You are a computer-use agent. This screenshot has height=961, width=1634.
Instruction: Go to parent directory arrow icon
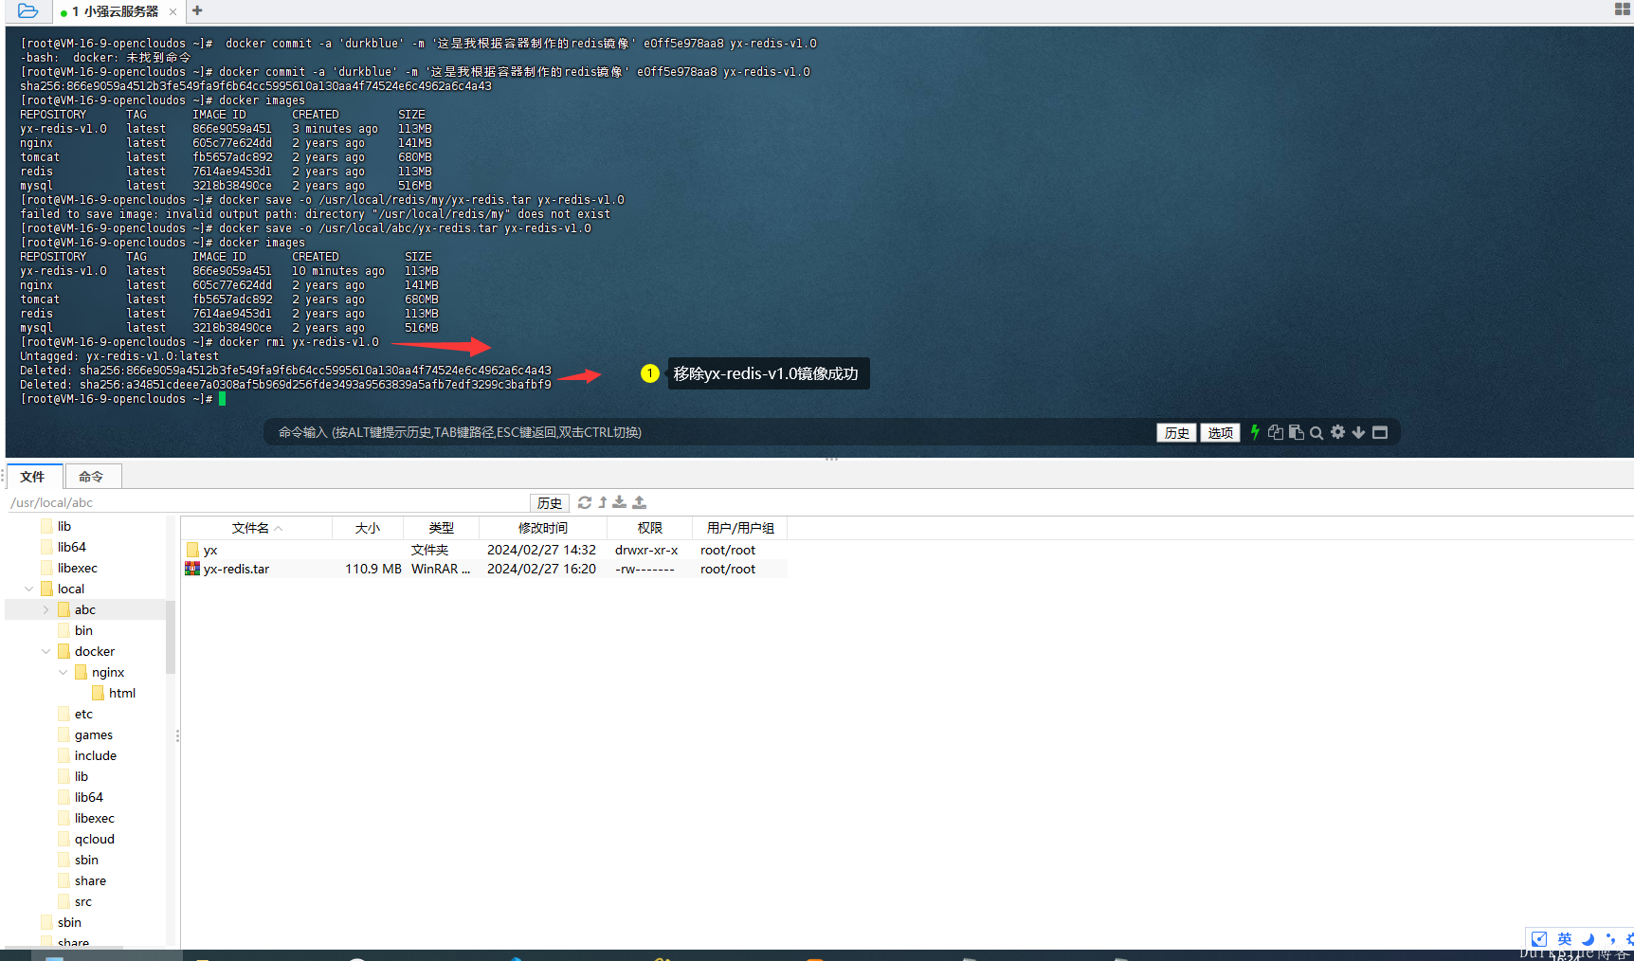pos(603,502)
